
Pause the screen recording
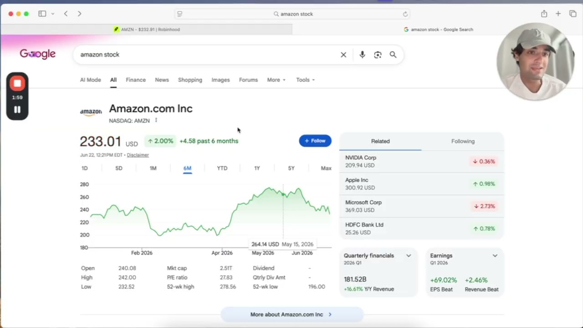point(17,109)
